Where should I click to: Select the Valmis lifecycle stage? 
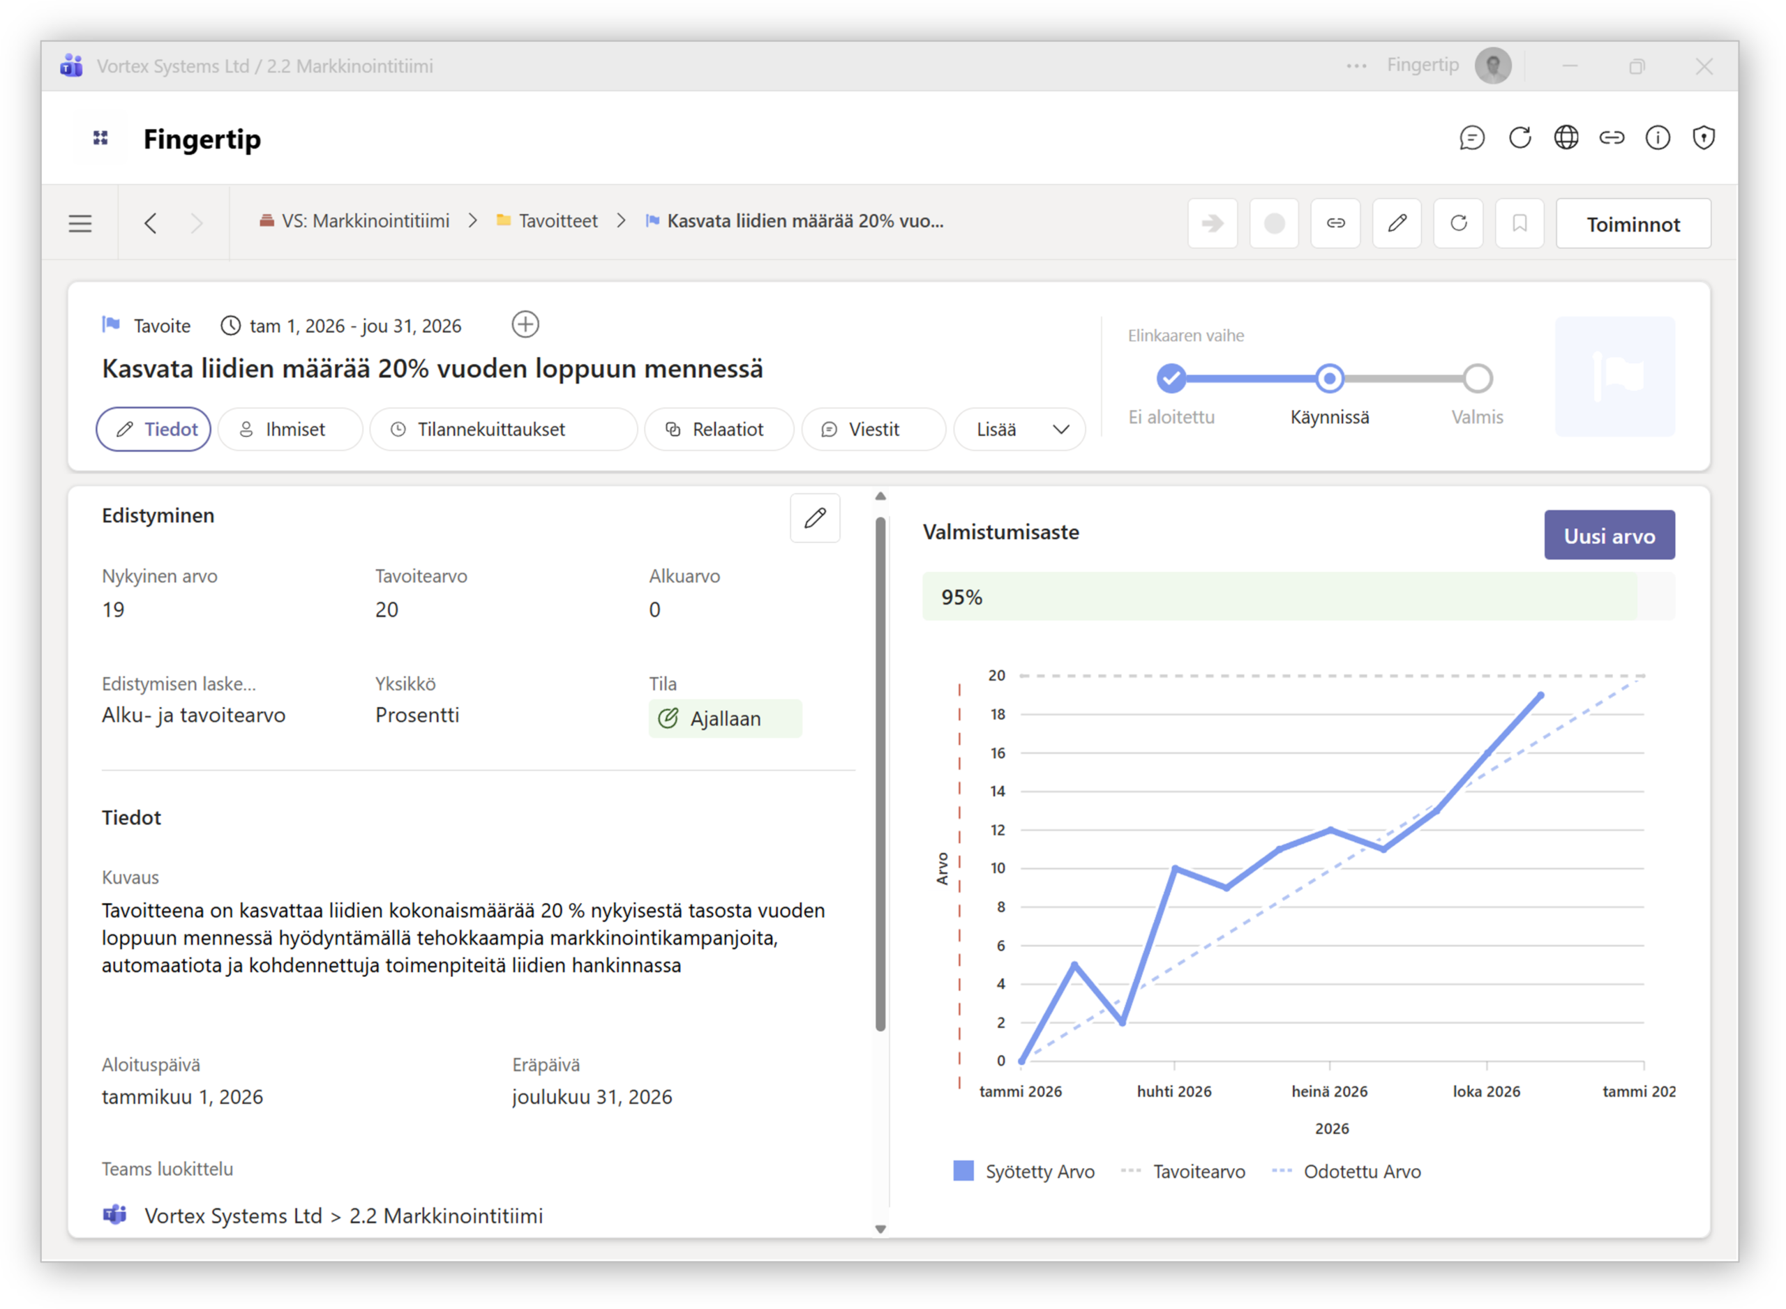point(1477,379)
